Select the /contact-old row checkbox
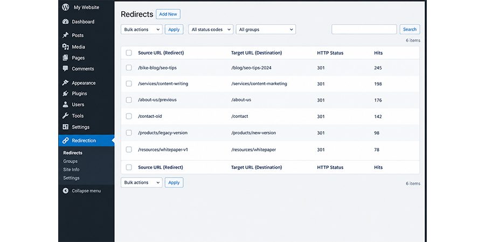 click(x=129, y=116)
